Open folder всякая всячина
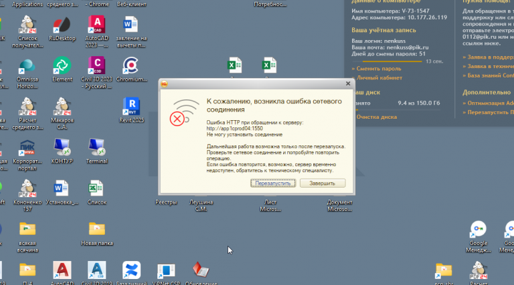The height and width of the screenshot is (285, 514). click(27, 238)
